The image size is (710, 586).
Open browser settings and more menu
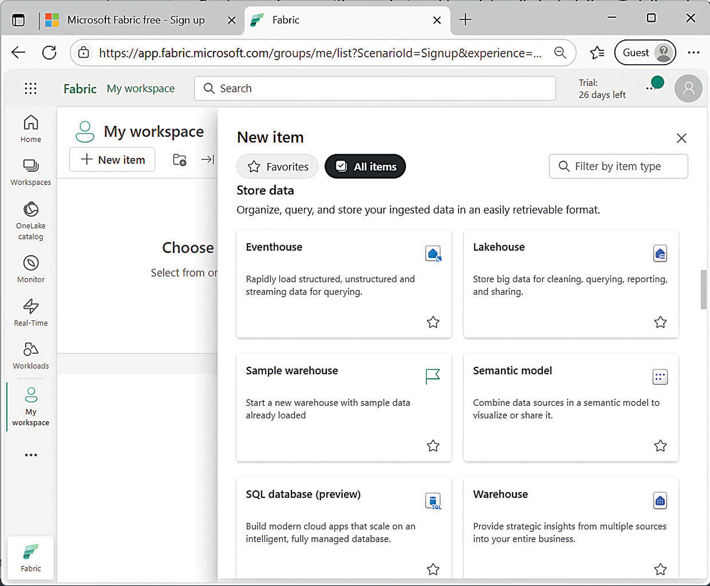(693, 53)
